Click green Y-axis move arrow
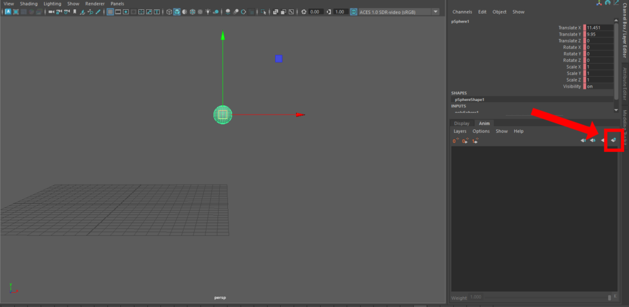The image size is (629, 307). tap(223, 35)
